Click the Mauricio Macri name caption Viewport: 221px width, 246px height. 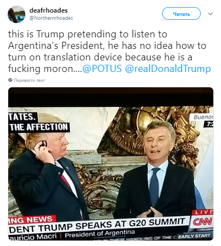[32, 237]
